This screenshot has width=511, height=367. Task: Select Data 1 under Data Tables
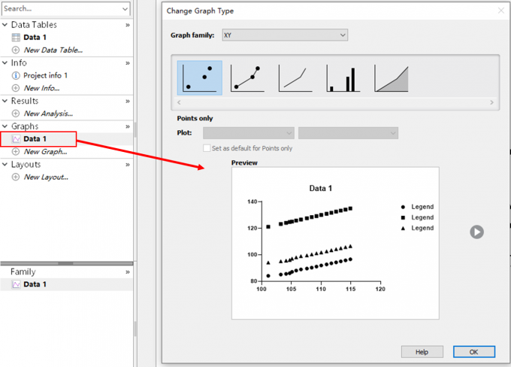(35, 38)
